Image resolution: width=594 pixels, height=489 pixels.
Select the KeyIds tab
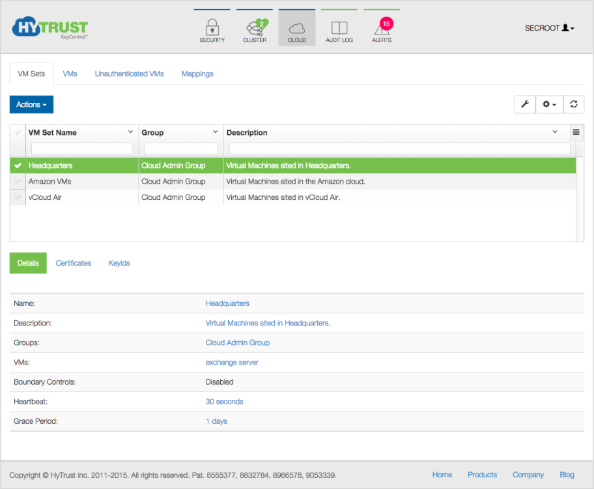click(119, 263)
